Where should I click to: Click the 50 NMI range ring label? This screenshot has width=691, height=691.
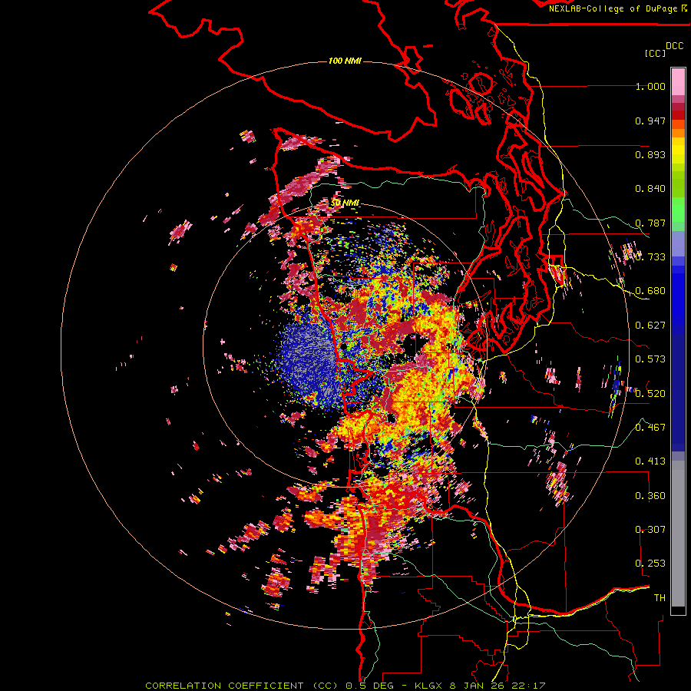tap(345, 203)
